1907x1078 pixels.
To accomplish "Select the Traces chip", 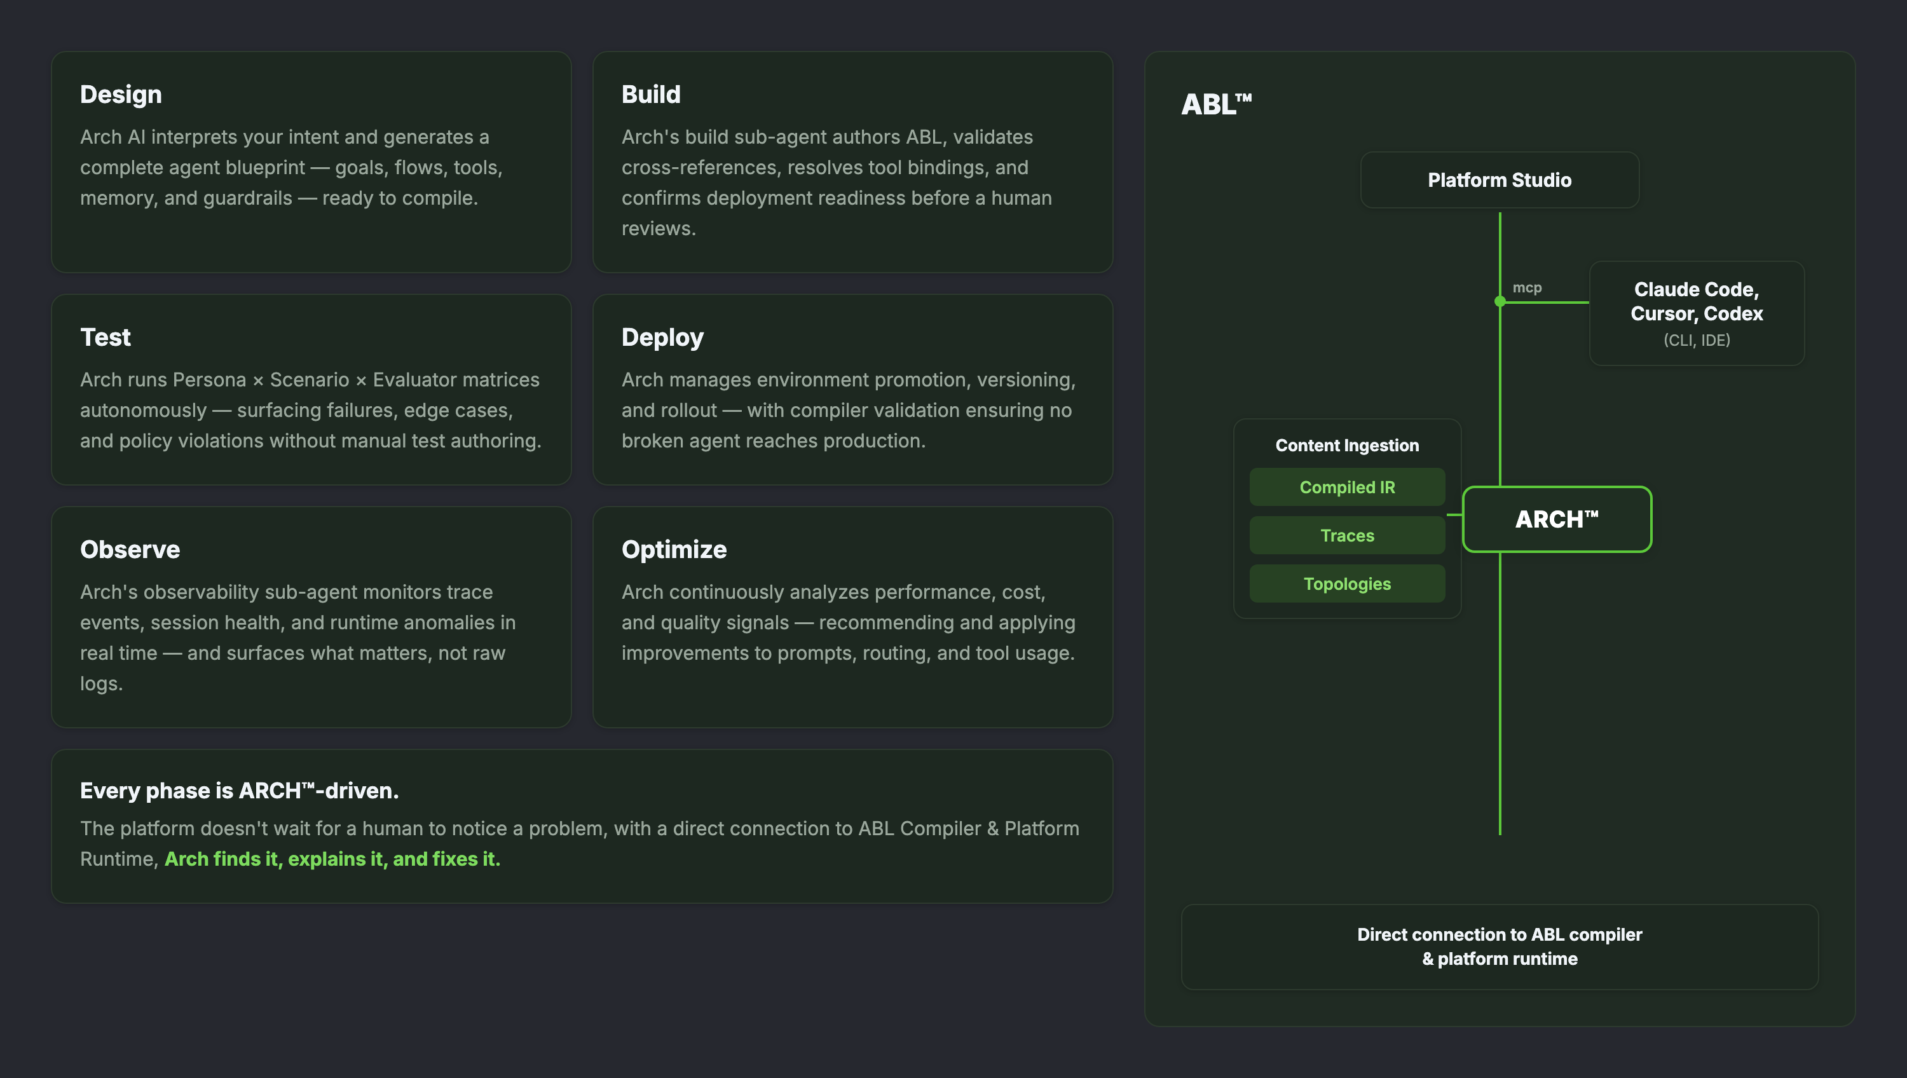I will [x=1346, y=535].
